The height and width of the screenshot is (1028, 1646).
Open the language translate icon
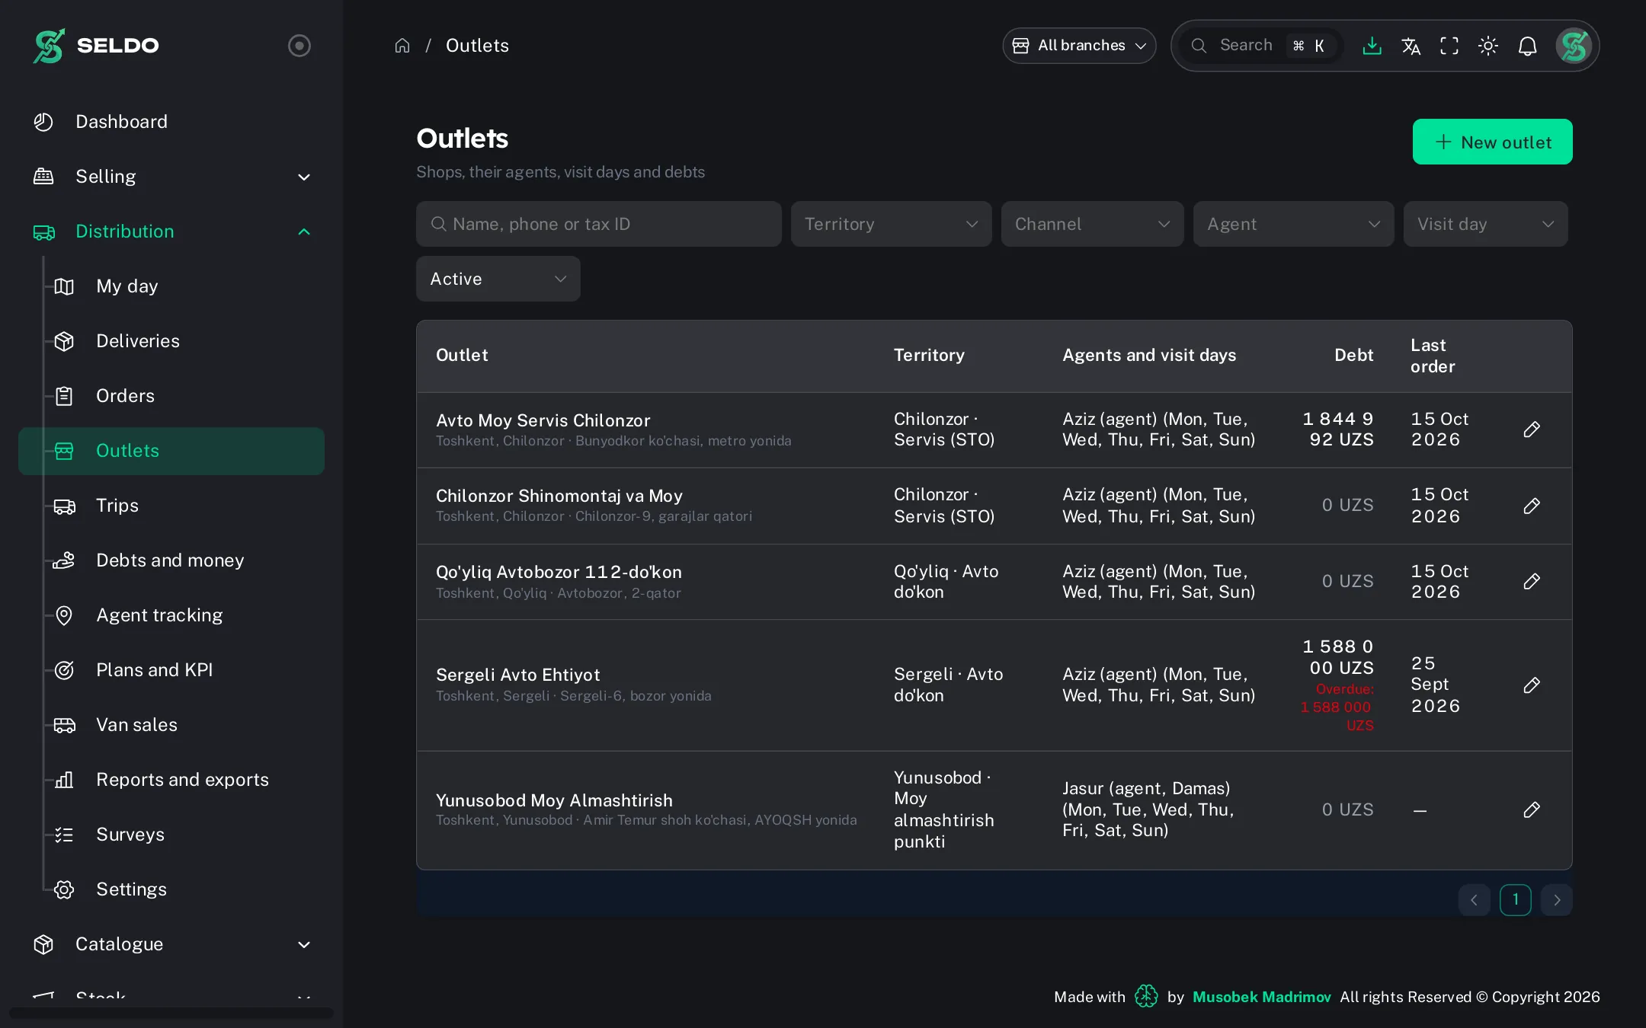pos(1411,46)
